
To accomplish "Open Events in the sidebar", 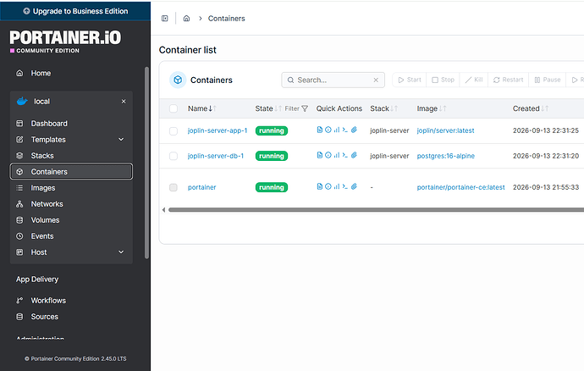I will [x=71, y=236].
